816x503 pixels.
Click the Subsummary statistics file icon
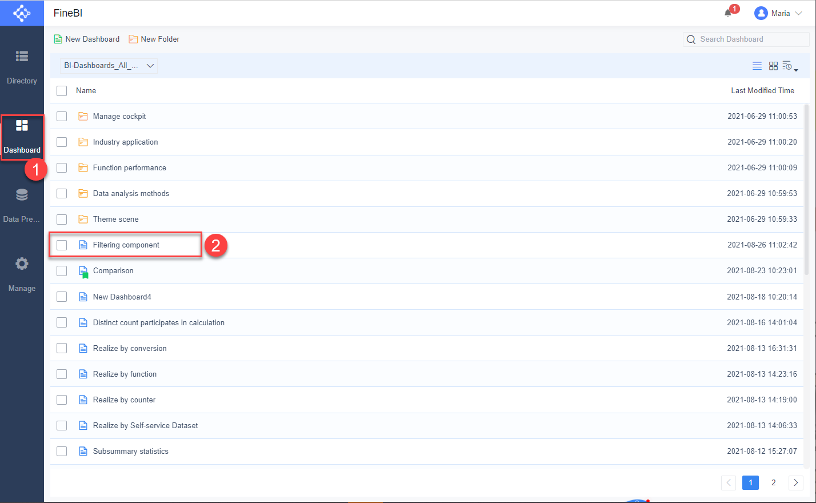(83, 451)
